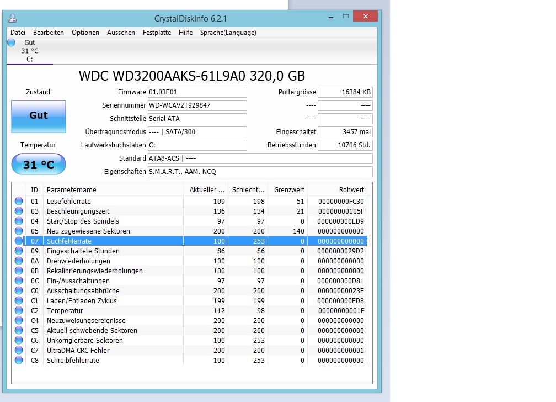
Task: Click the Übertragungsmodus field SATA/300
Action: coord(197,132)
